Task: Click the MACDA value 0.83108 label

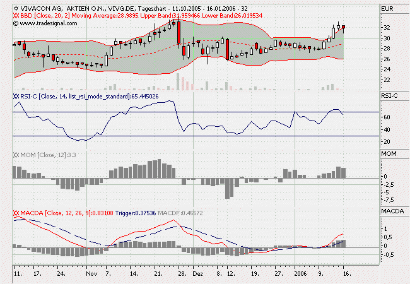Action: (x=103, y=213)
